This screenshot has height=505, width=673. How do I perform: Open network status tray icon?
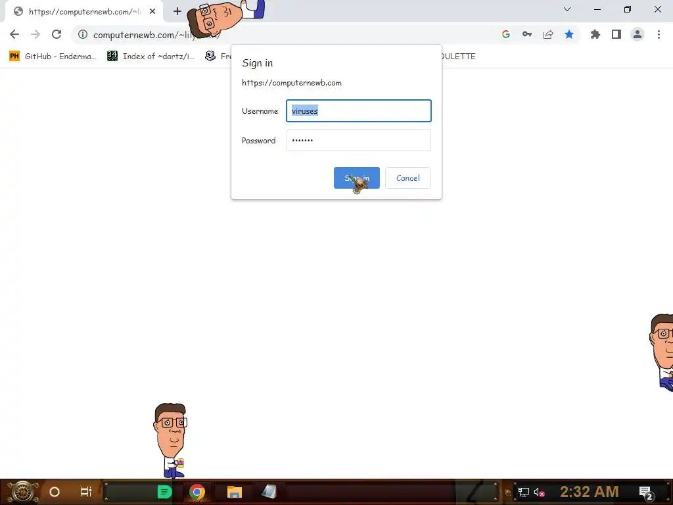[524, 492]
